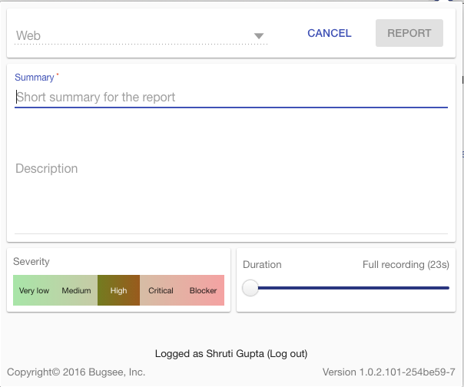Image resolution: width=464 pixels, height=387 pixels.
Task: Click the Summary field label
Action: coord(35,78)
